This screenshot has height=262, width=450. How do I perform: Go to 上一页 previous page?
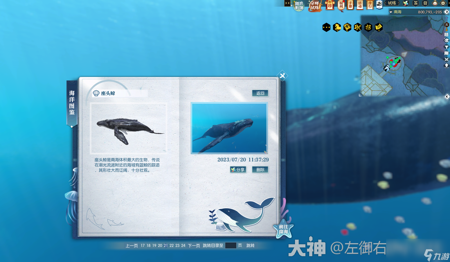pos(132,246)
